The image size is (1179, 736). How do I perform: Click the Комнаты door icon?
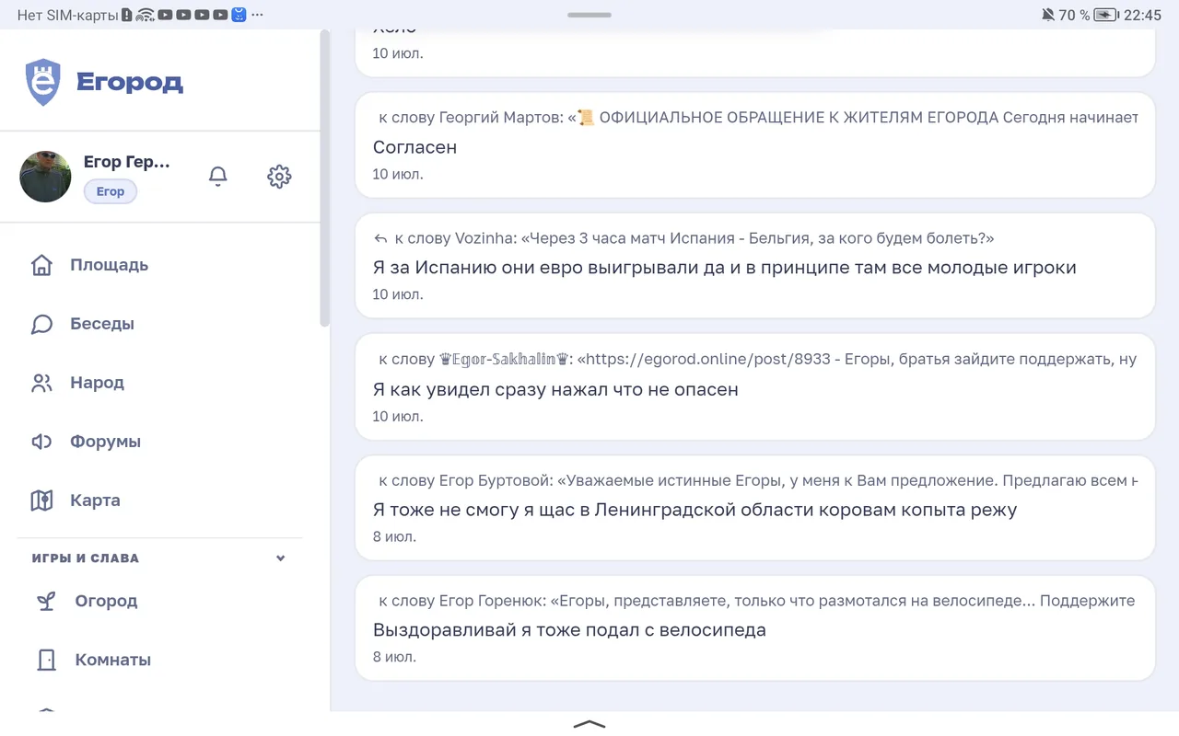pyautogui.click(x=46, y=660)
